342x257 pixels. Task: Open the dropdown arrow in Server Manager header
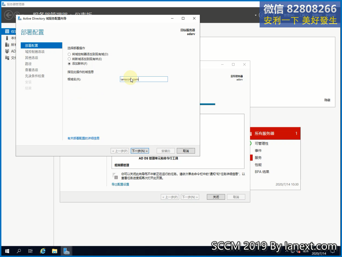tap(256, 15)
